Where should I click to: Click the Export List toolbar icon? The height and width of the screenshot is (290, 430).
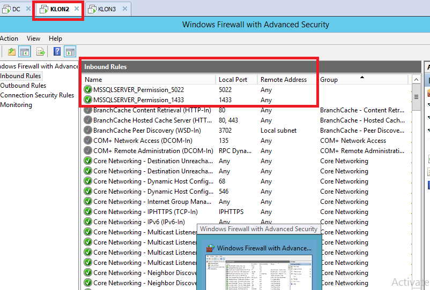40,52
